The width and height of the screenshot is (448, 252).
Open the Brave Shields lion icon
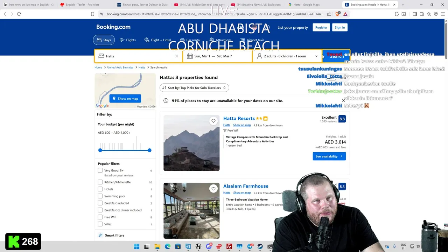[338, 14]
